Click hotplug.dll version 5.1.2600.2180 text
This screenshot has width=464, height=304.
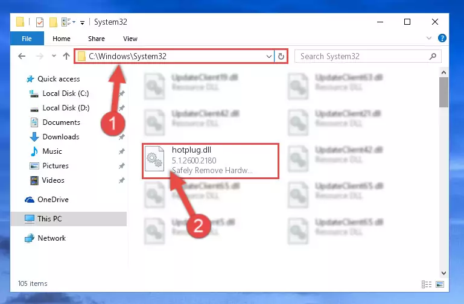(194, 160)
